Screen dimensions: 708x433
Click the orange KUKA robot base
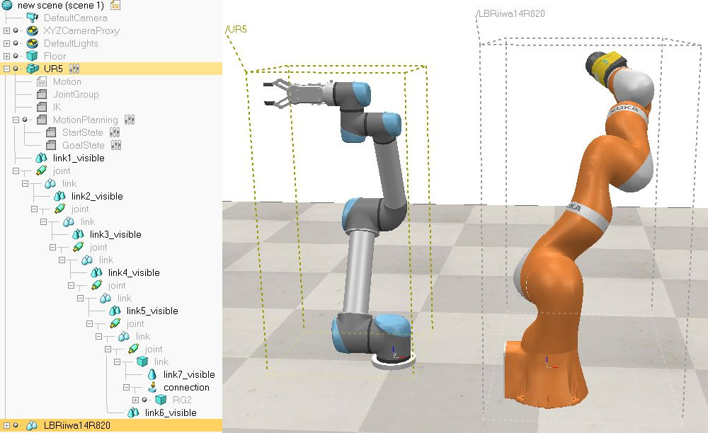(547, 374)
